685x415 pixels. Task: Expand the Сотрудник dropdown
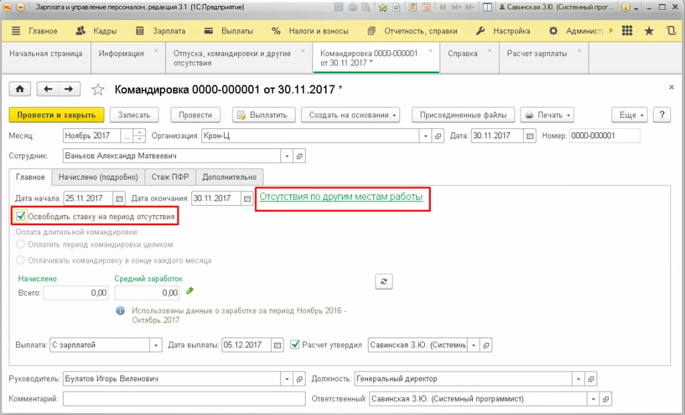[287, 156]
